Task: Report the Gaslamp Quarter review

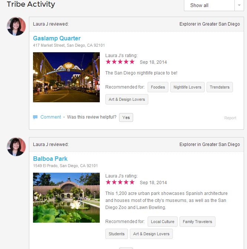Action: click(x=230, y=118)
